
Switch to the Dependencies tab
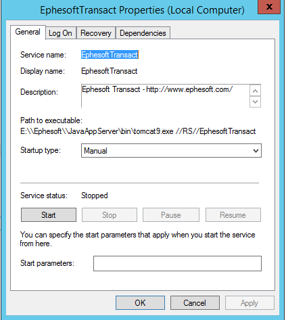click(143, 33)
